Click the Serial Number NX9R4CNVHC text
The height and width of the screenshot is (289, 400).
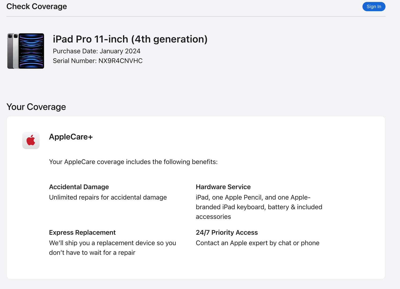click(98, 61)
